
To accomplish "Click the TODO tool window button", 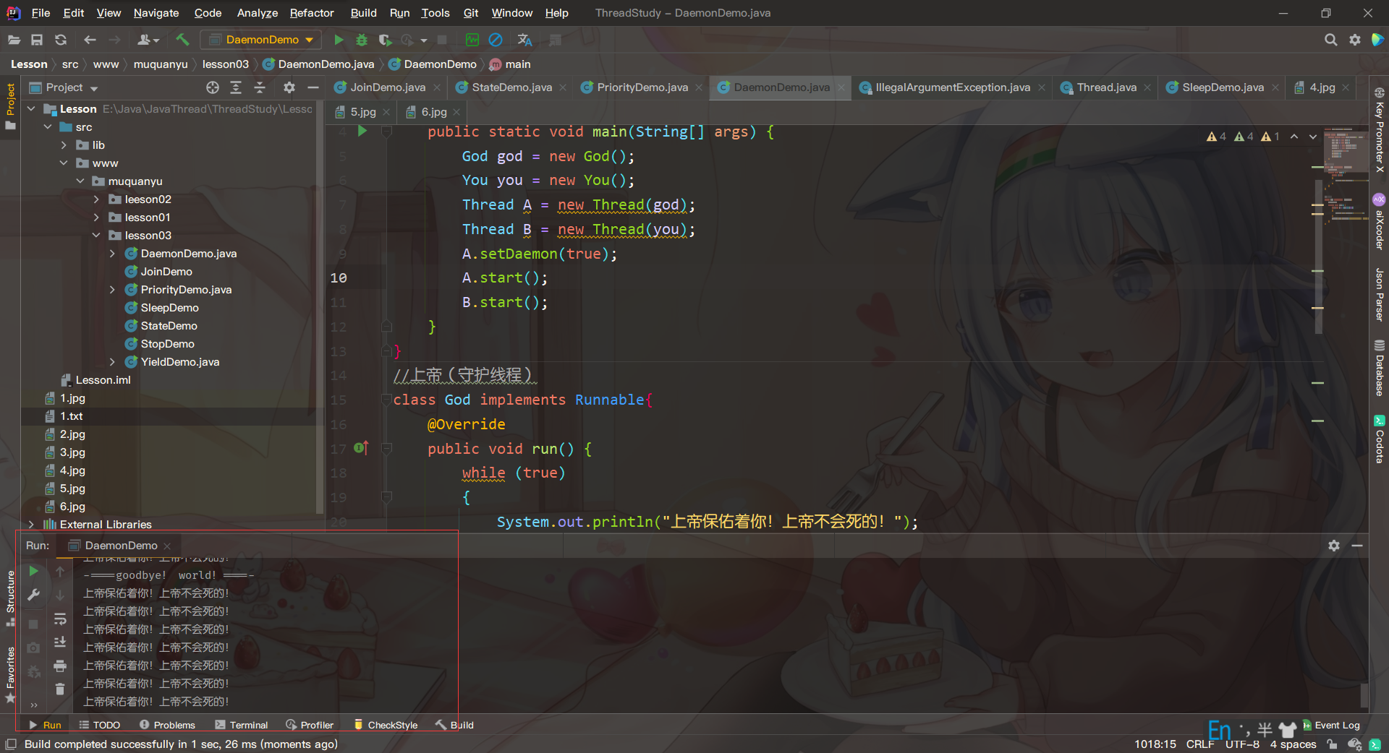I will click(x=100, y=725).
